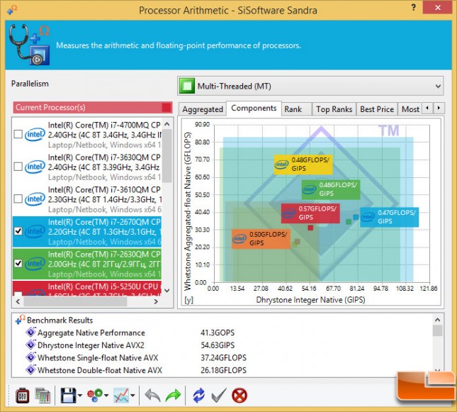Screen dimensions: 457x412
Task: Switch to the Aggregated tab
Action: [x=203, y=109]
